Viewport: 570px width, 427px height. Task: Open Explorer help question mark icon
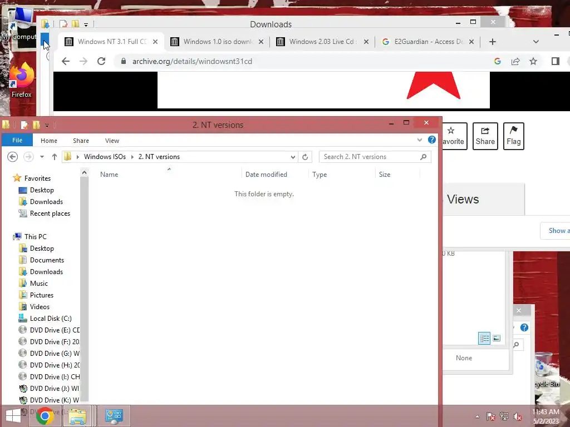point(432,140)
